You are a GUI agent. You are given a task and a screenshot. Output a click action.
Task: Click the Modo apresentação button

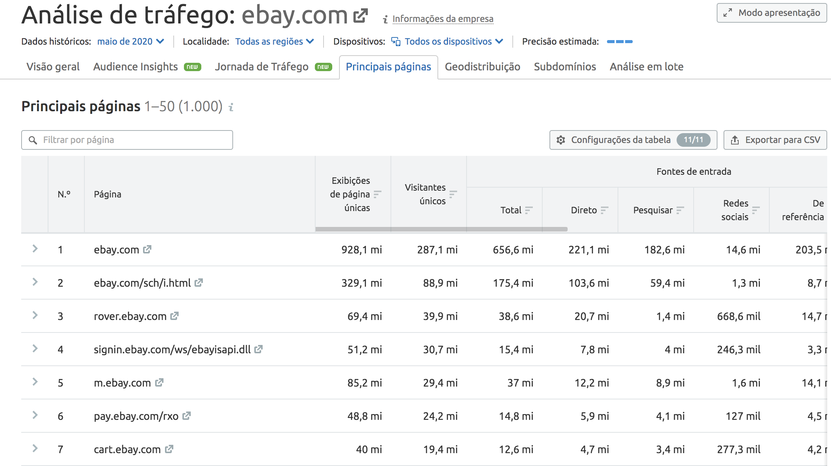point(771,12)
